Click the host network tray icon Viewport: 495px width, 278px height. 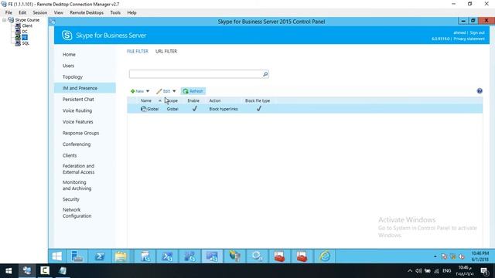(x=436, y=271)
